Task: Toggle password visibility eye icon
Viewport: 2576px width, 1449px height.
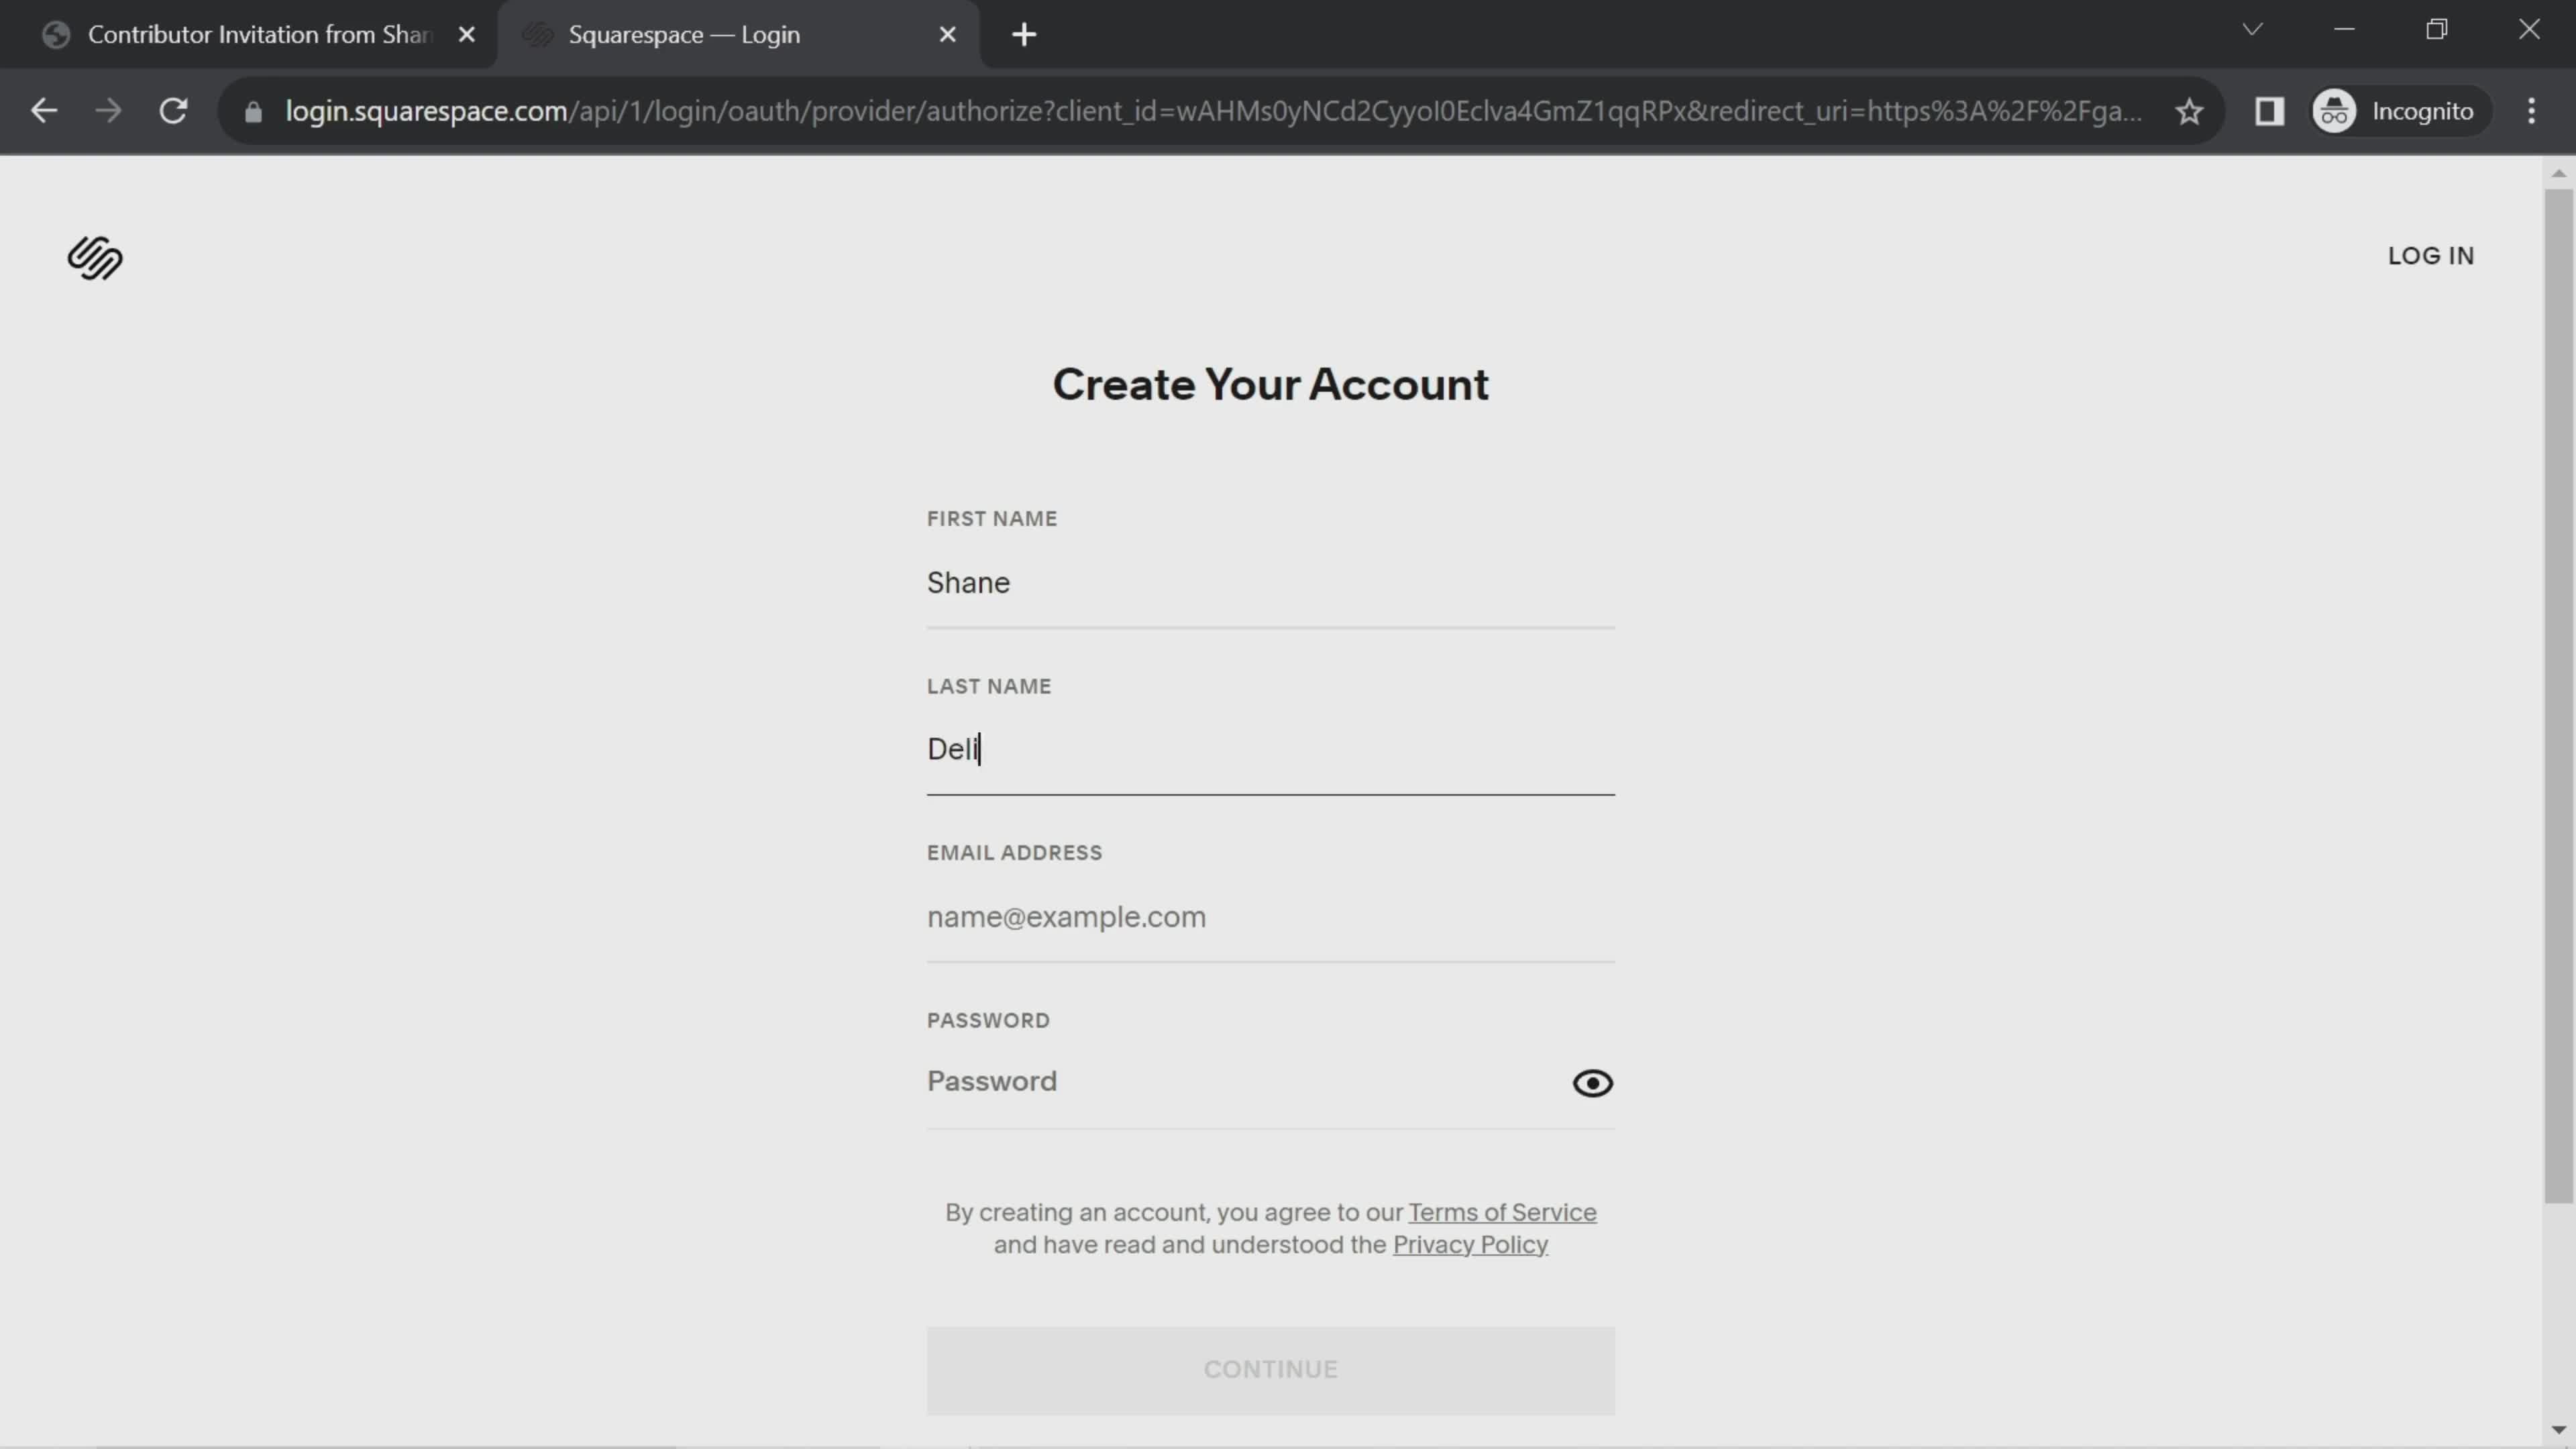Action: coord(1592,1083)
